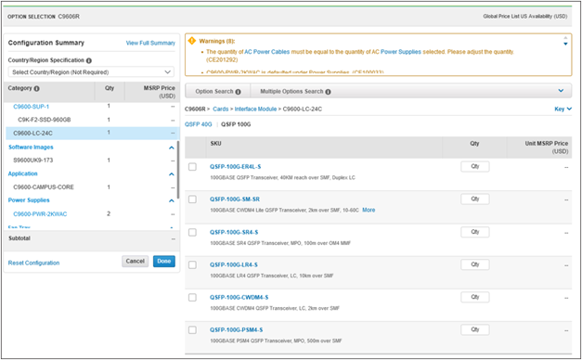Open the Multiple Options Search tab
Screen dimensions: 582x360
pyautogui.click(x=295, y=91)
